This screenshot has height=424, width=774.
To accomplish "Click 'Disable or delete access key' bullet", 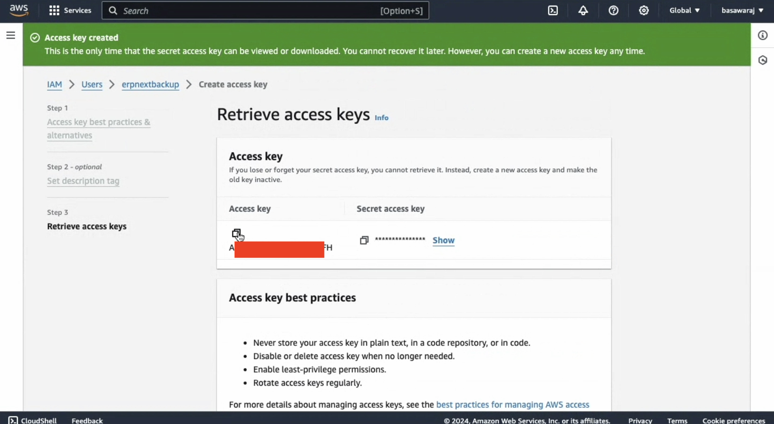I will point(354,356).
